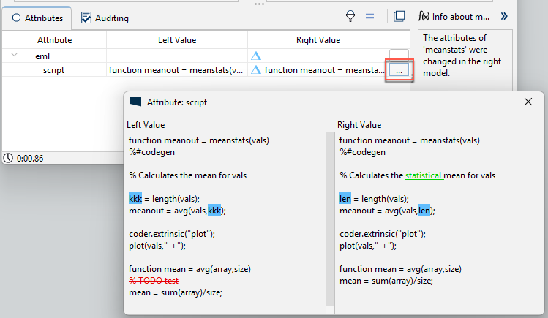548x318 pixels.
Task: Collapse the eml attribute row
Action: [14, 55]
